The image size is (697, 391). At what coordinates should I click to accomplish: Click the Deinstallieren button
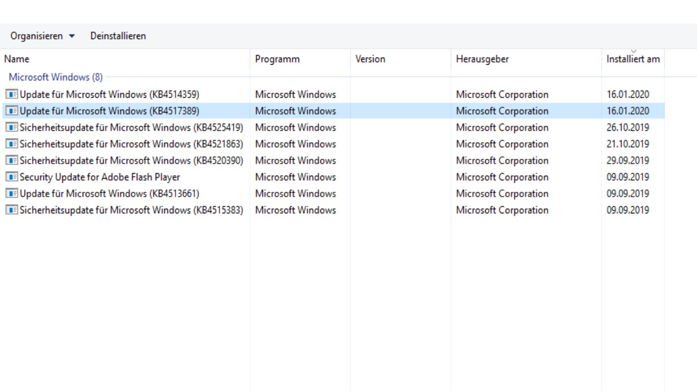pos(118,36)
